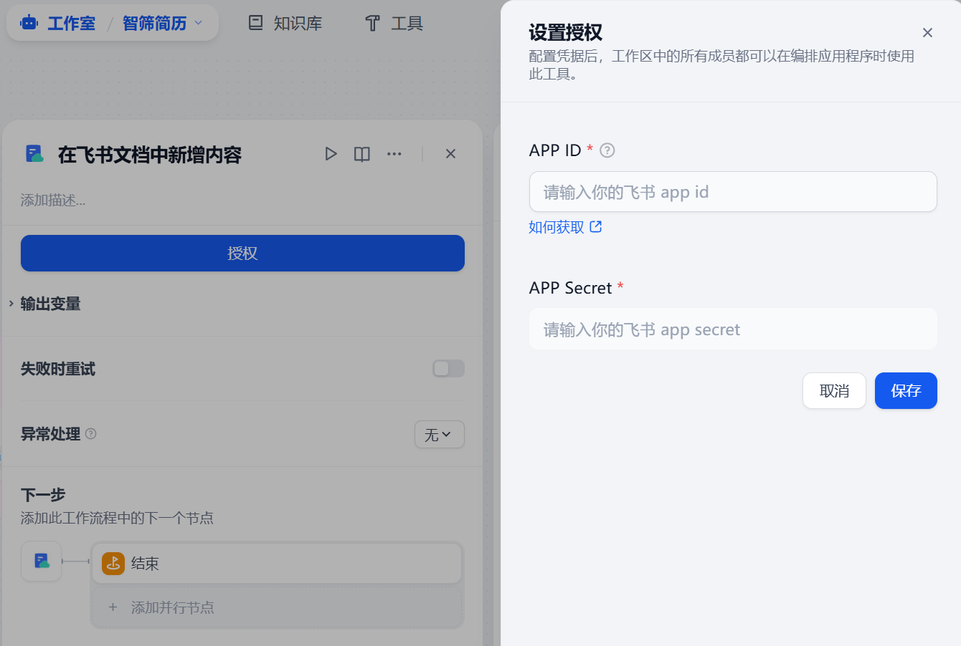Enable the 失败时重试 toggle

pyautogui.click(x=448, y=368)
